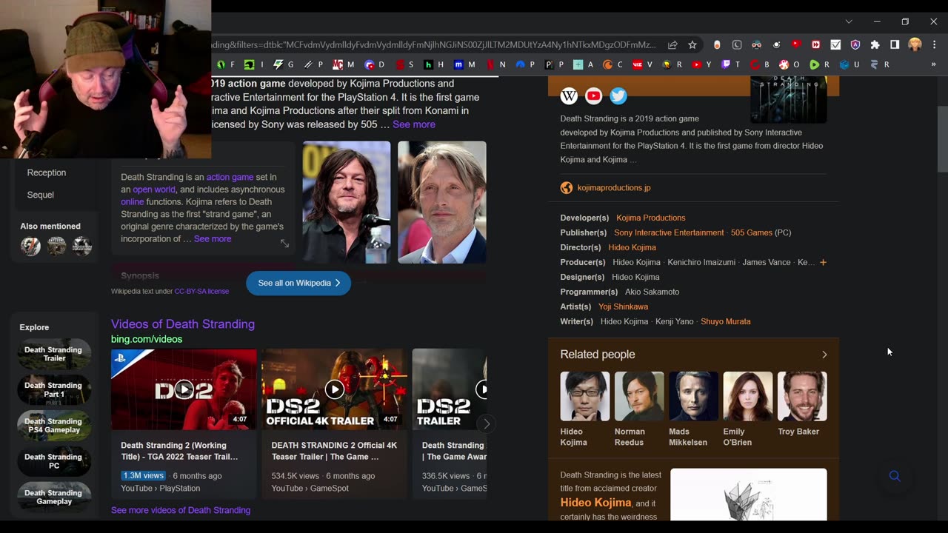This screenshot has width=948, height=533.
Task: Open the Hideo Kojima director link
Action: point(632,247)
